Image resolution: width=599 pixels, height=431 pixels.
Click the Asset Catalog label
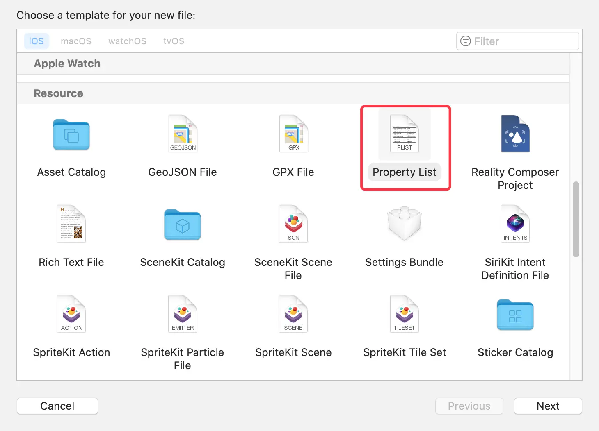click(71, 172)
